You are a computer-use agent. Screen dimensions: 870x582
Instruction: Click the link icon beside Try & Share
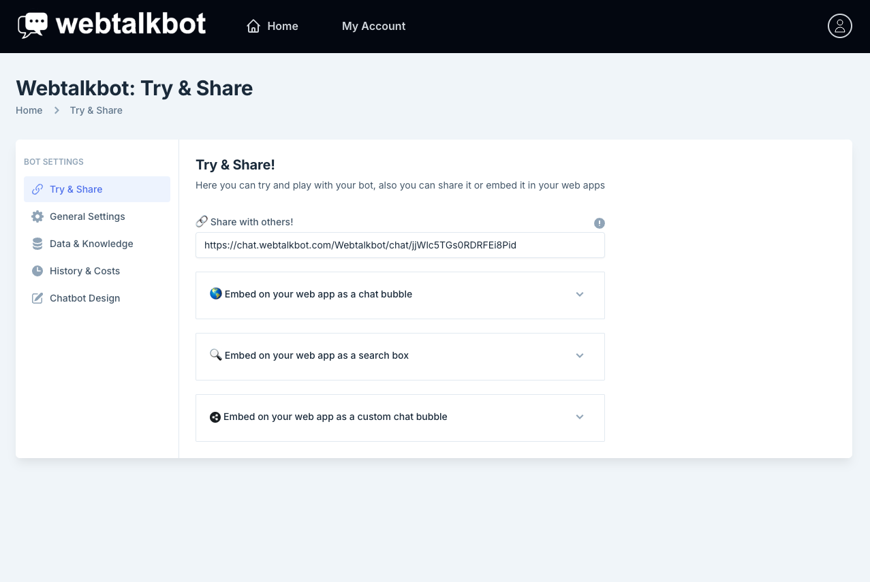[37, 189]
